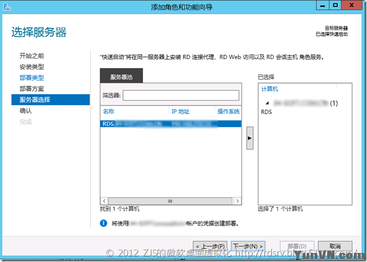Click the horizontal scrollbar's left arrow
The image size is (367, 262).
click(104, 201)
